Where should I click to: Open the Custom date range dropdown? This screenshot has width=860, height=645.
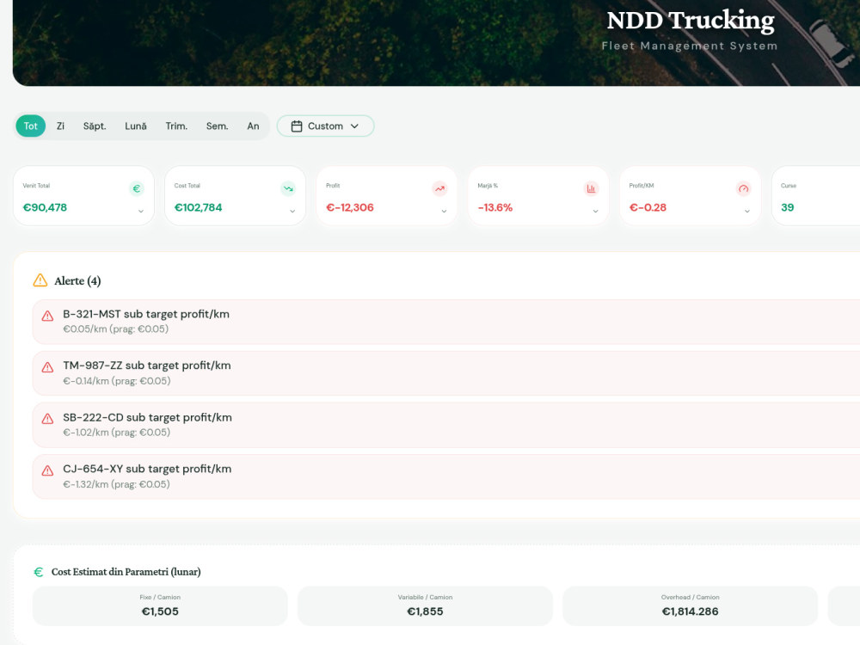coord(325,126)
